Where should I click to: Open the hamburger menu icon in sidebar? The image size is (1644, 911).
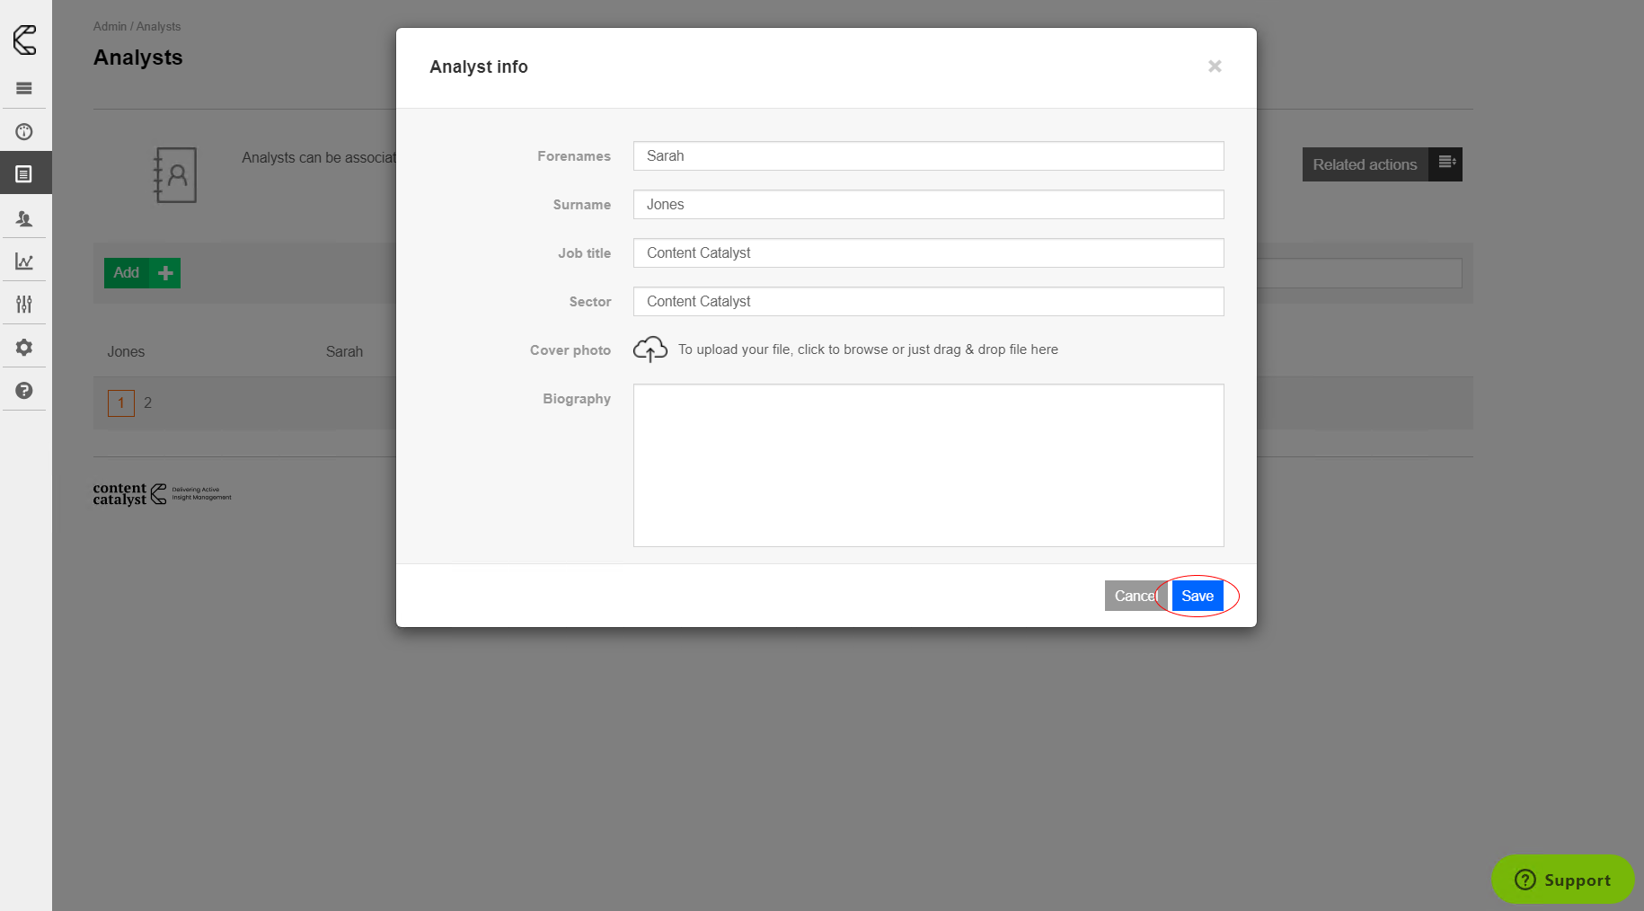[24, 88]
